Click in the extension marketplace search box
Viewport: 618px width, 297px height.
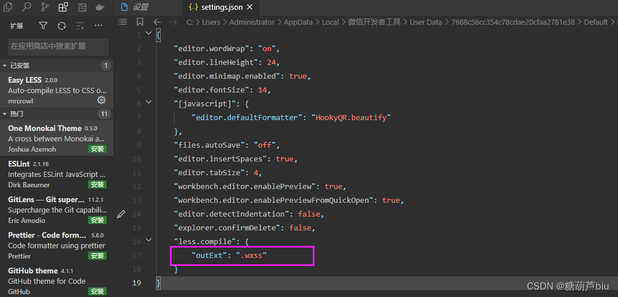pyautogui.click(x=58, y=47)
